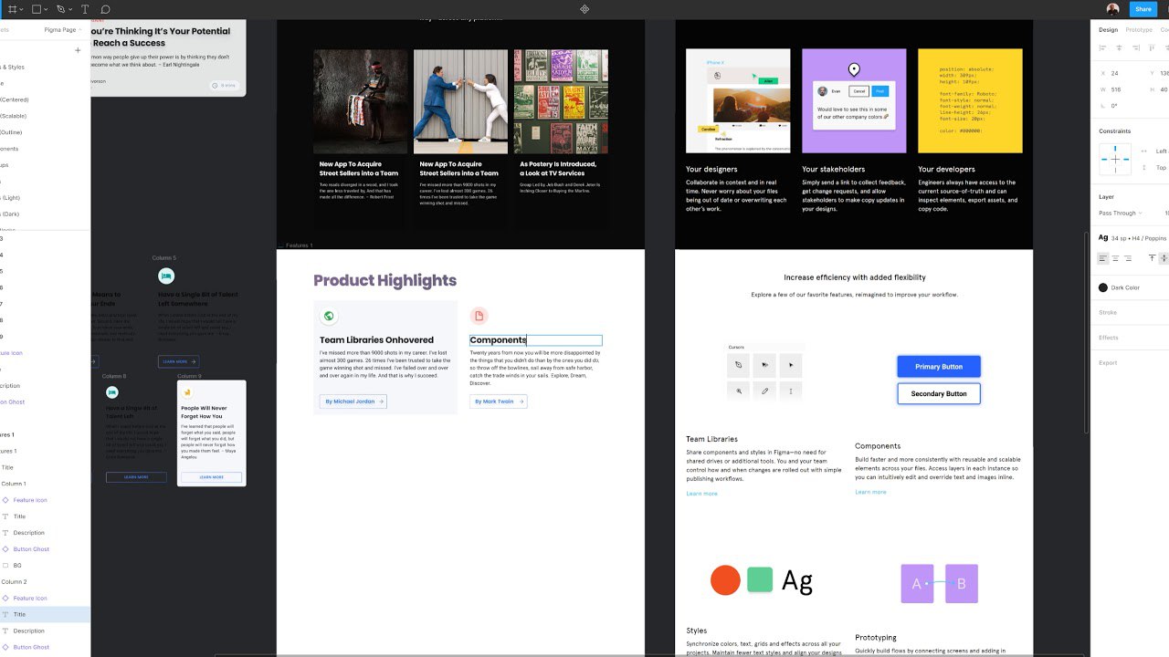The image size is (1169, 657).
Task: Set text align center
Action: 1115,259
